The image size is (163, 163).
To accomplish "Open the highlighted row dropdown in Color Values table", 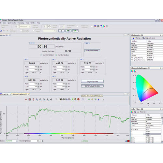I will (144, 134).
